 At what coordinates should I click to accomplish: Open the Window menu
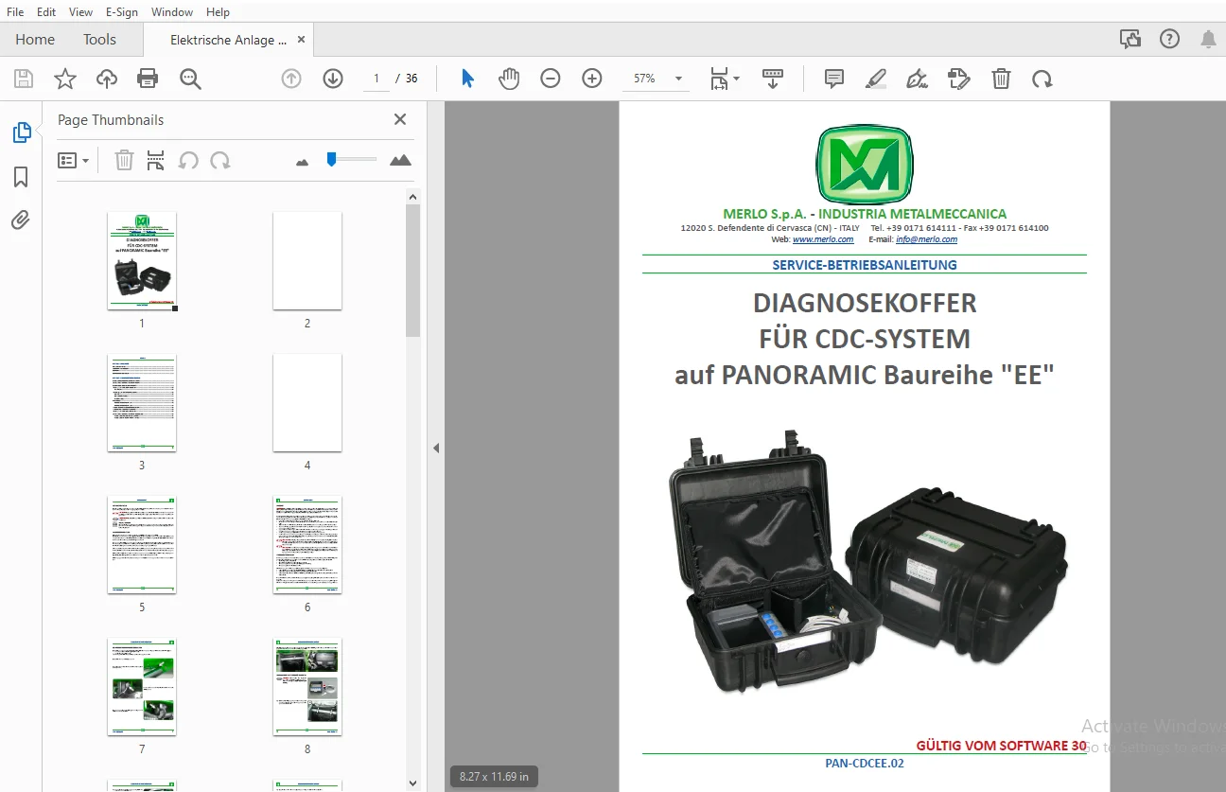172,12
